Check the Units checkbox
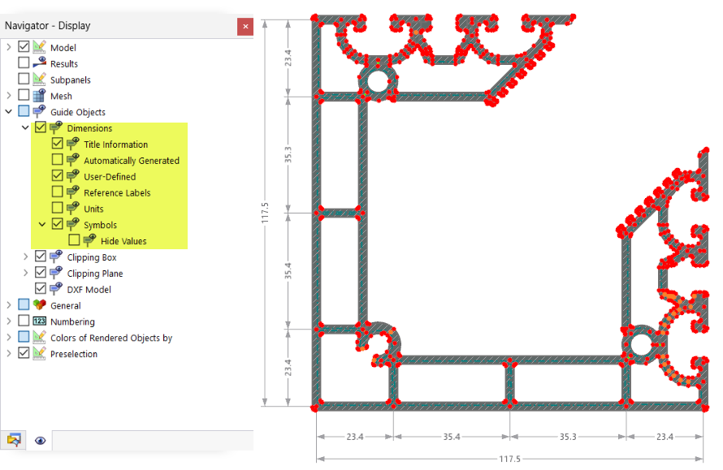The height and width of the screenshot is (470, 723). (58, 208)
